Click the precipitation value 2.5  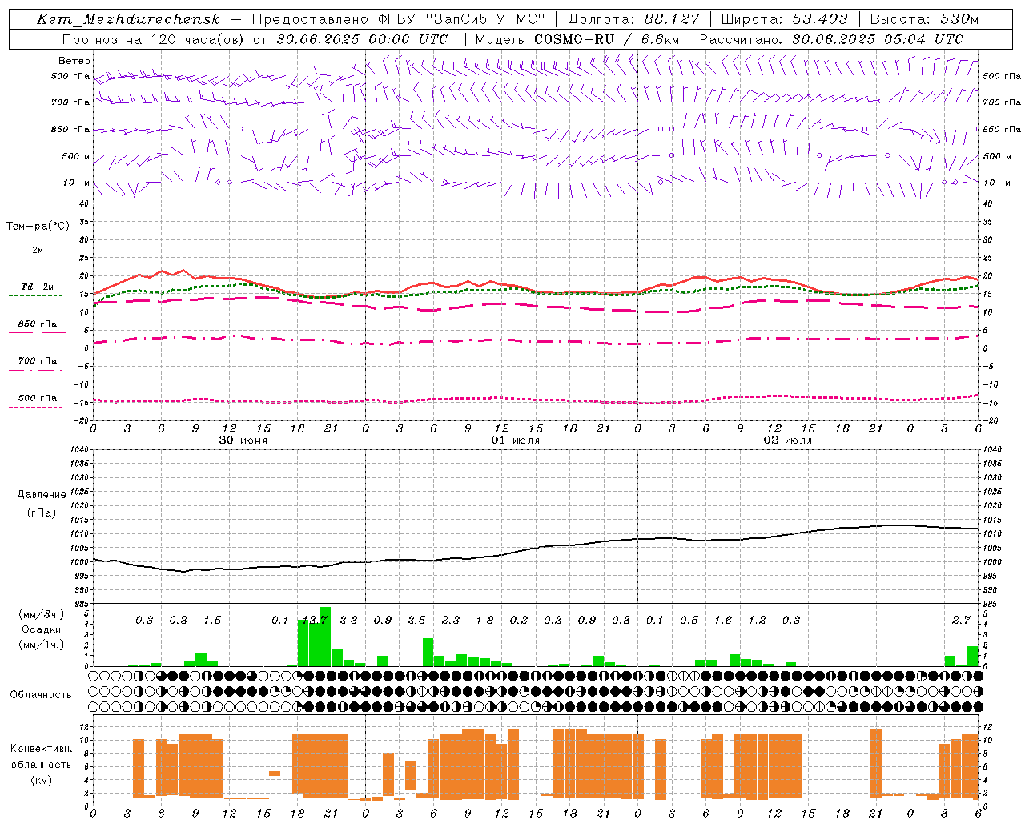416,621
